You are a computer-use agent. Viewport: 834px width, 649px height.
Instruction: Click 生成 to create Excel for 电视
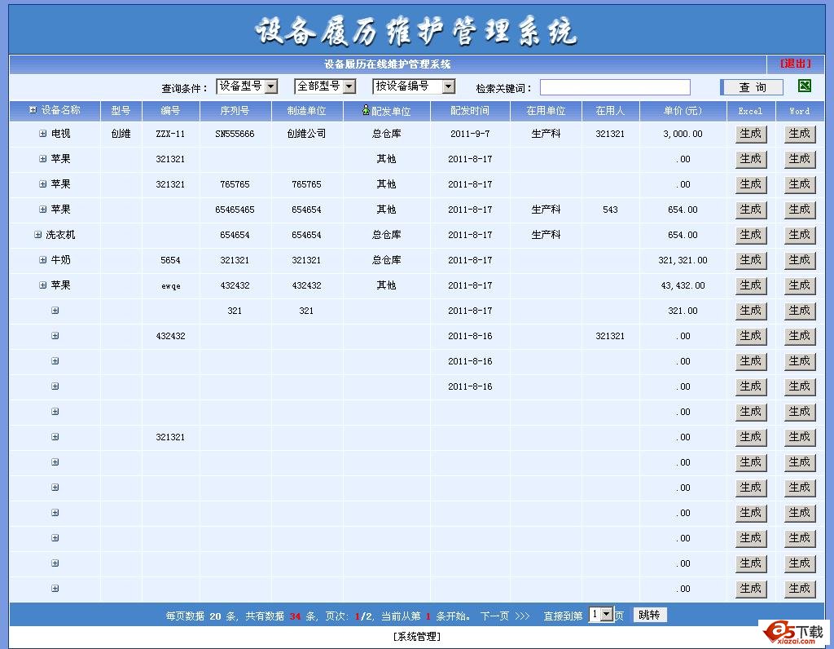[x=750, y=133]
